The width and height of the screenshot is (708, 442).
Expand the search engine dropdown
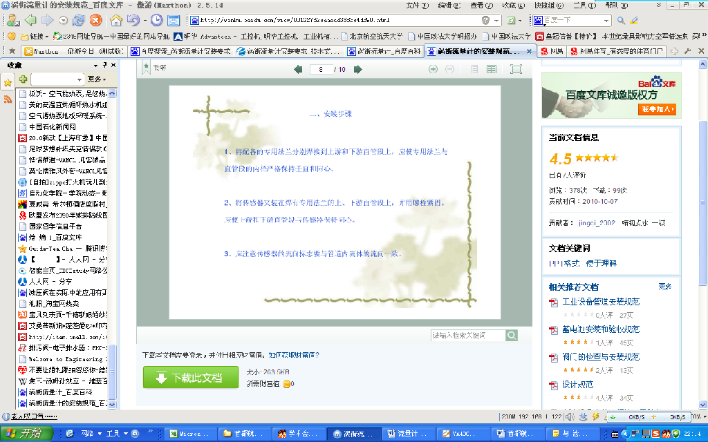(606, 20)
